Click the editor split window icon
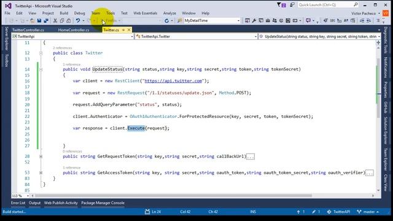This screenshot has width=393, height=221. pyautogui.click(x=378, y=42)
